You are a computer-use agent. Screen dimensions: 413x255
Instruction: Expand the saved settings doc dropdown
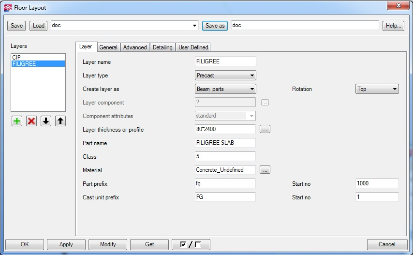194,26
